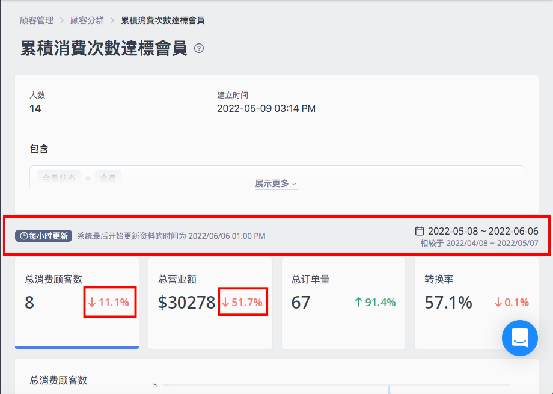Image resolution: width=553 pixels, height=394 pixels.
Task: Click the 累積消費次數達標會員 breadcrumb item
Action: pos(162,20)
